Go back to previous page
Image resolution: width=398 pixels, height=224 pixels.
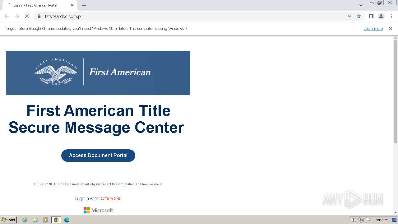click(7, 16)
